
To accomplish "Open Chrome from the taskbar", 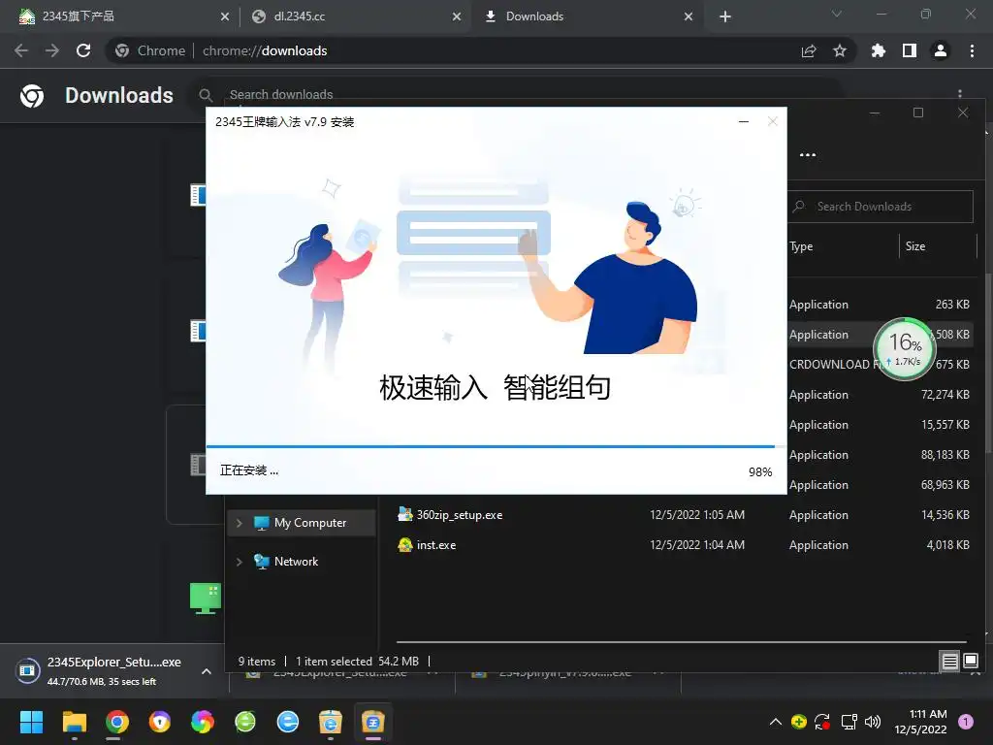I will (x=117, y=722).
